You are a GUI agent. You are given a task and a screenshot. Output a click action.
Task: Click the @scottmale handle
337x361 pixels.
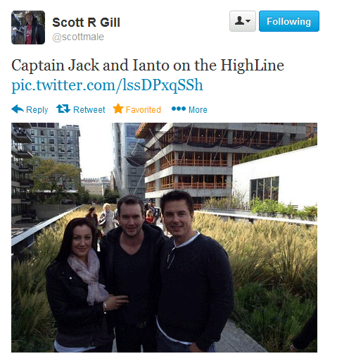78,37
